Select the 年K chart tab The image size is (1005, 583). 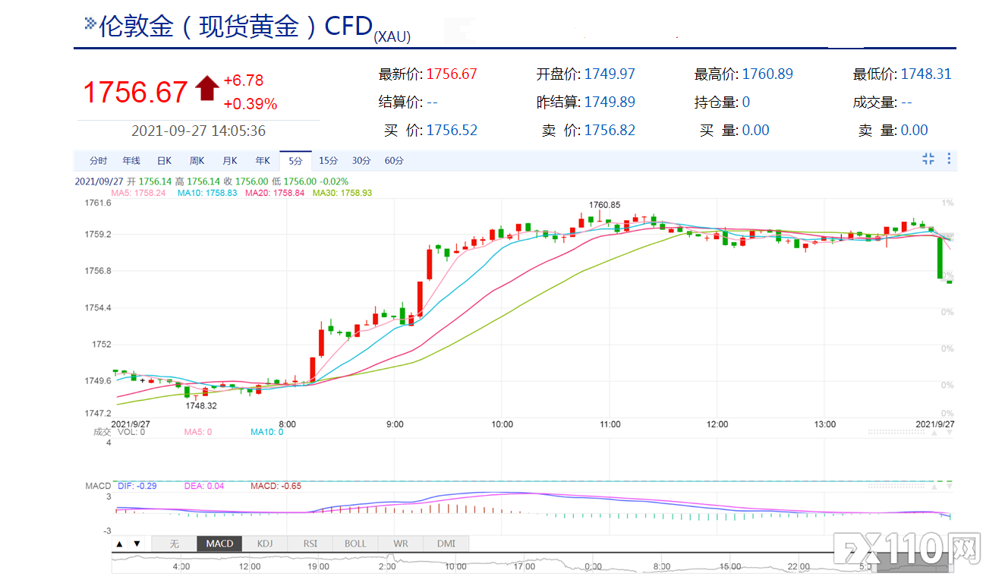(x=263, y=161)
